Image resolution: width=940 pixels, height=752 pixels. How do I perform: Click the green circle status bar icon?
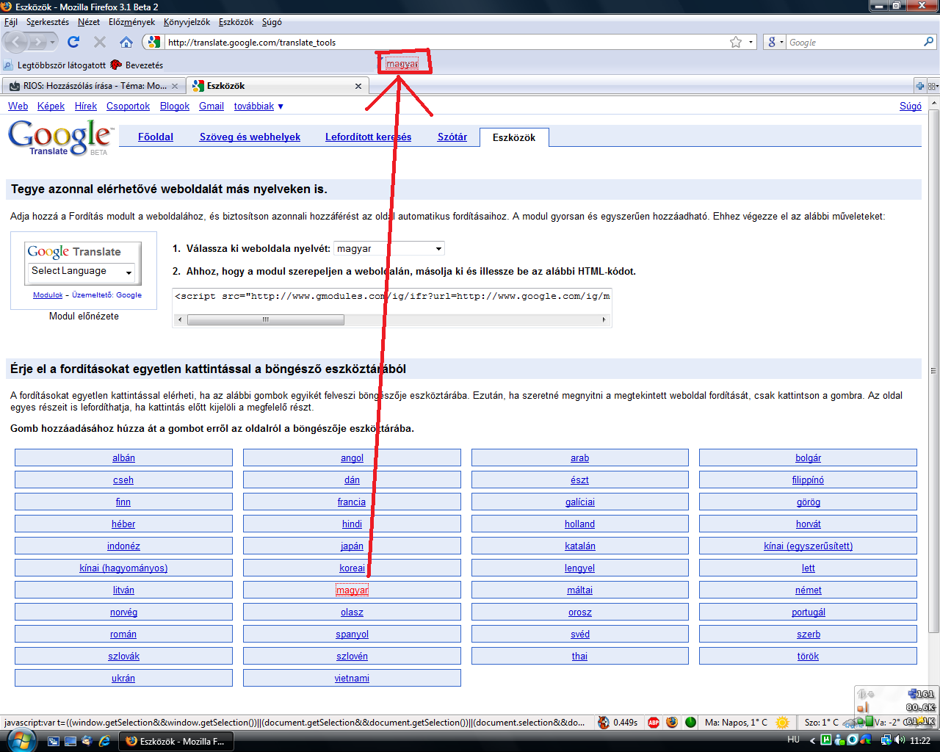690,722
